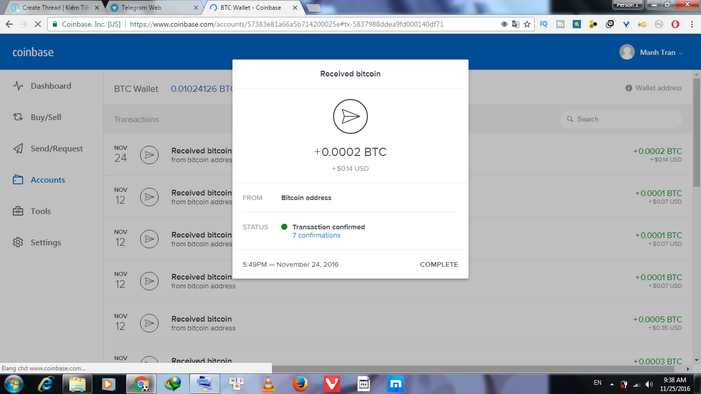Click the EN language indicator in taskbar
The height and width of the screenshot is (394, 701).
coord(597,383)
